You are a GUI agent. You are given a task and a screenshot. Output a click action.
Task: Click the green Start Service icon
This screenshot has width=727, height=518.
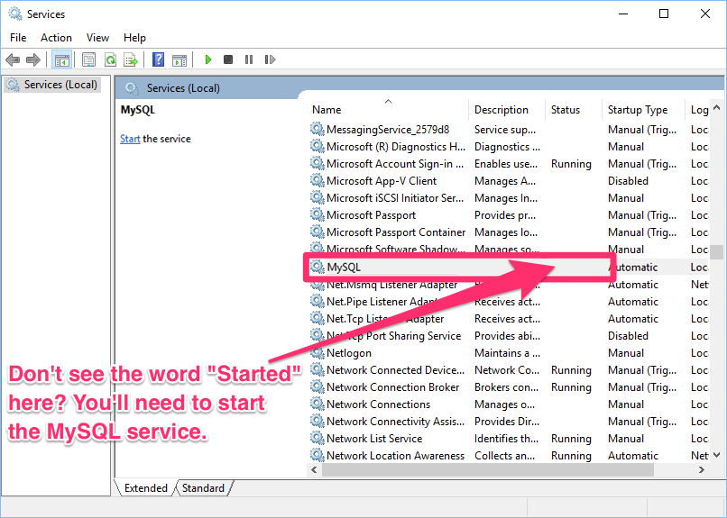click(208, 59)
